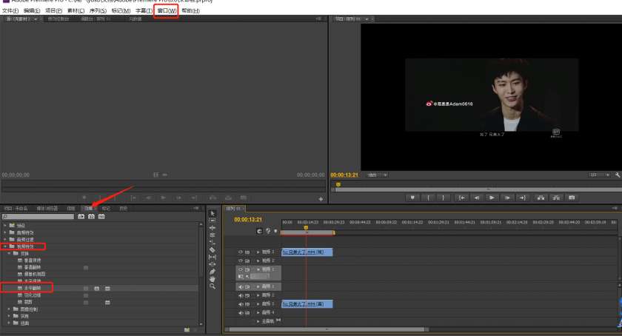Click the new custom bin icon in effects panel

coord(186,328)
